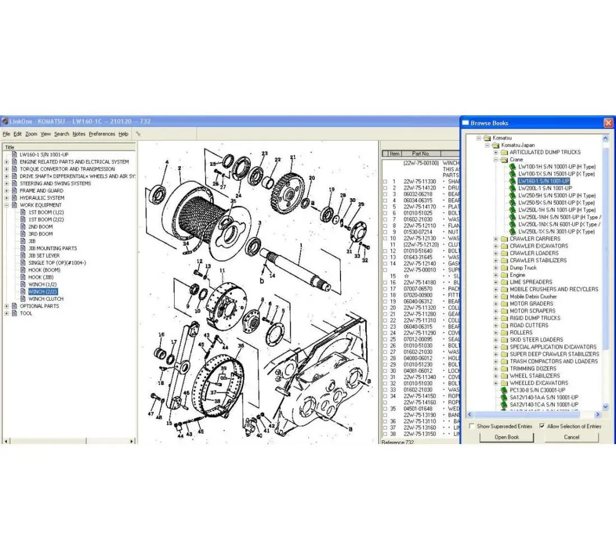The height and width of the screenshot is (560, 616).
Task: Click the LW250L-1H S/N 1001-UP book icon
Action: (512, 210)
